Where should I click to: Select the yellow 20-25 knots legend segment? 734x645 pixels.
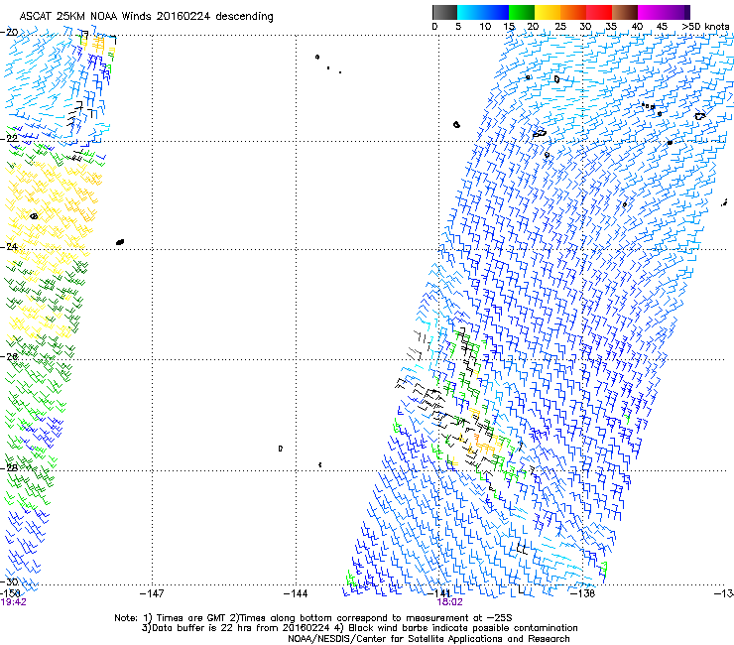pyautogui.click(x=548, y=12)
